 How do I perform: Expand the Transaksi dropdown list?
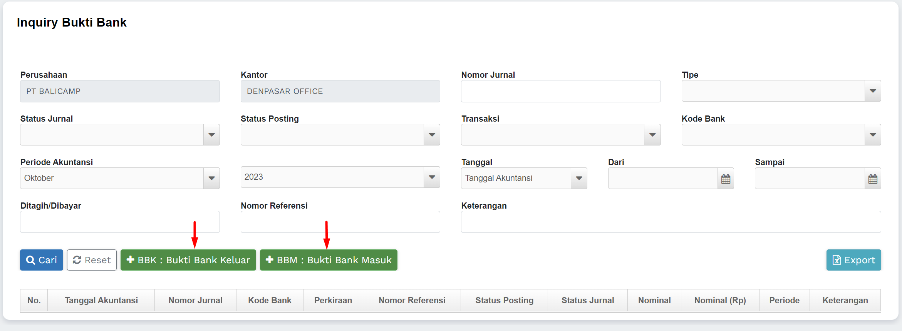652,135
